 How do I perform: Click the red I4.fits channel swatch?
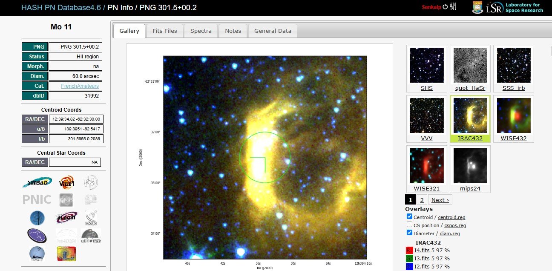pos(409,251)
